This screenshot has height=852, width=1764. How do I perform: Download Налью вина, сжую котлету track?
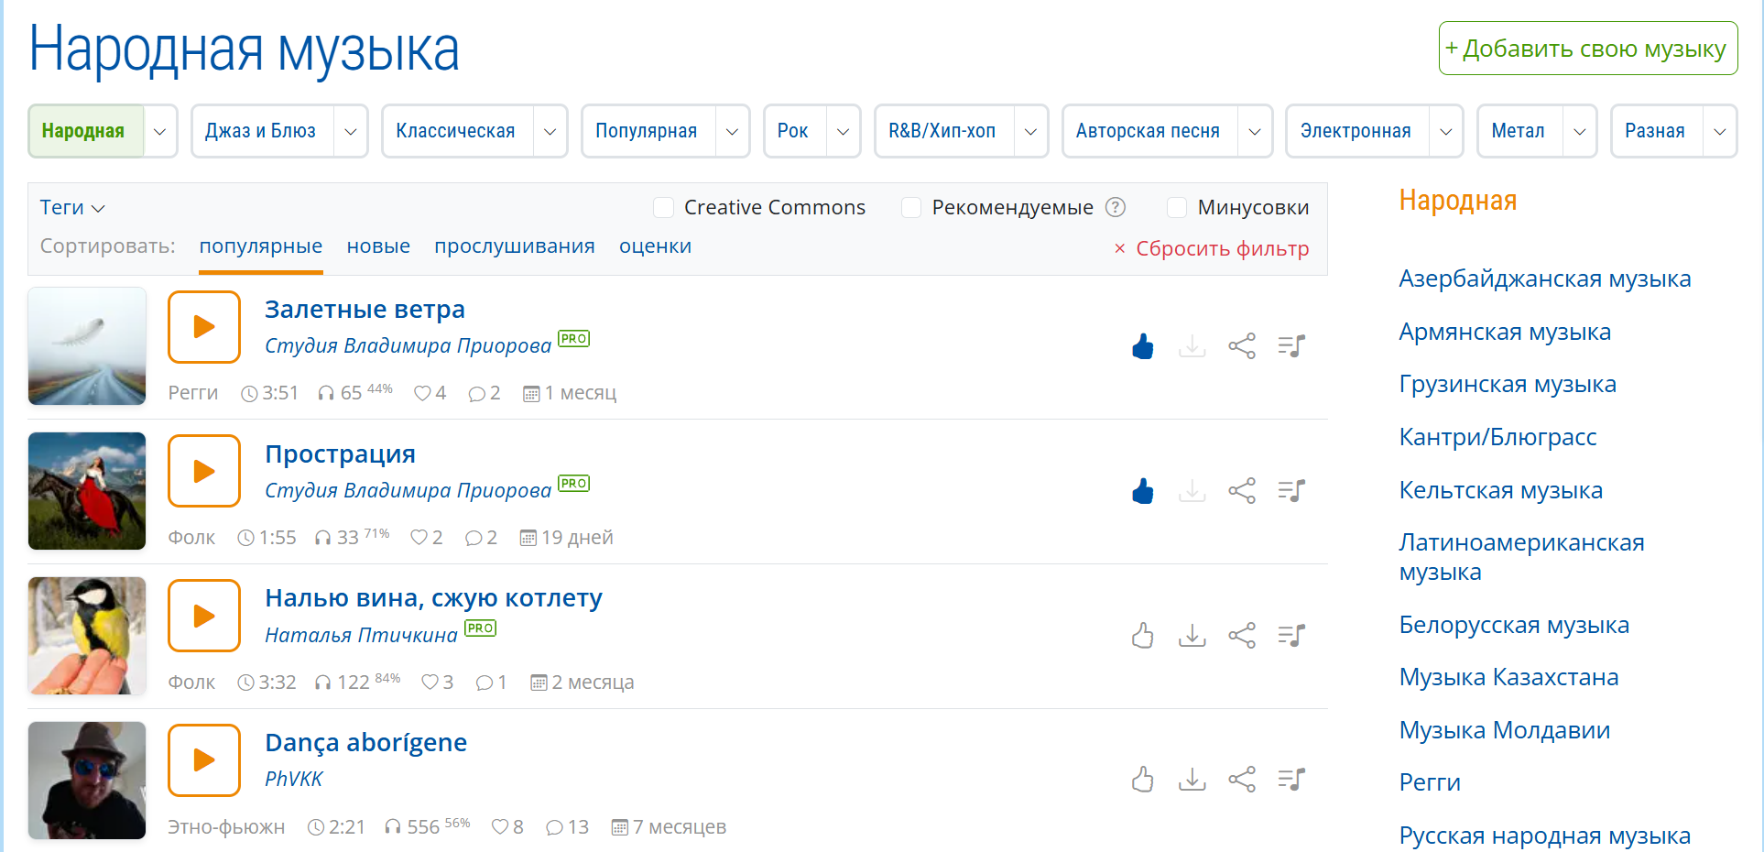(x=1192, y=635)
